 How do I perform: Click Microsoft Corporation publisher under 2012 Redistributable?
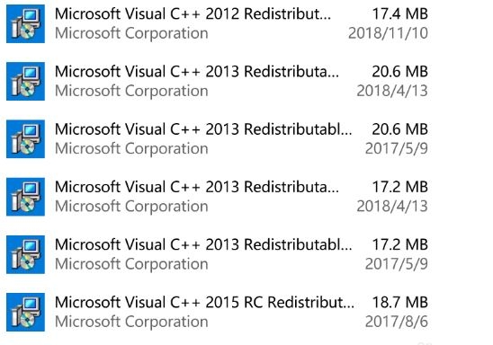click(131, 33)
